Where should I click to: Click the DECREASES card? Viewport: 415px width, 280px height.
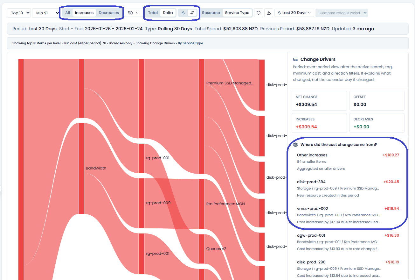tap(377, 123)
